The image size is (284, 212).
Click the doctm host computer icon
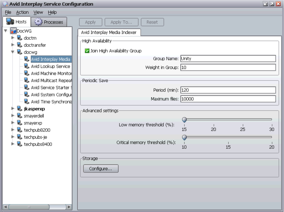tap(20, 38)
